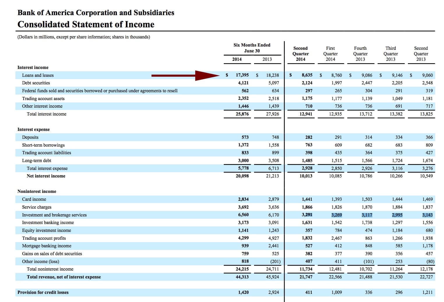Viewport: 444px width, 302px height.
Task: Click the 'Trading account liabilities' row label
Action: click(47, 153)
